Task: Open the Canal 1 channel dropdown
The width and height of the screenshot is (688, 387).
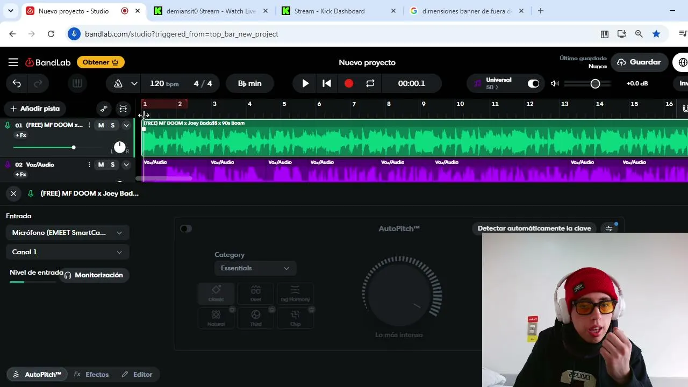Action: pyautogui.click(x=68, y=252)
